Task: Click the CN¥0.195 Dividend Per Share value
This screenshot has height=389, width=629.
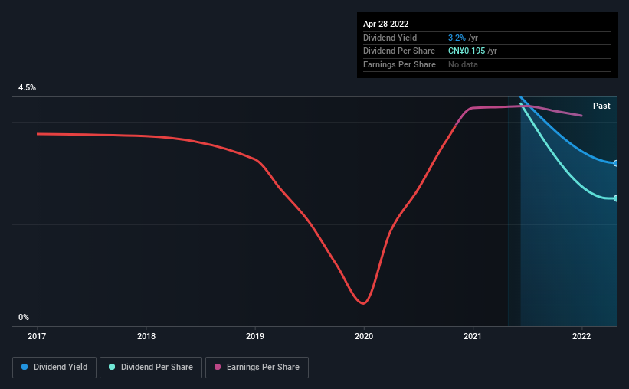Action: pos(467,51)
